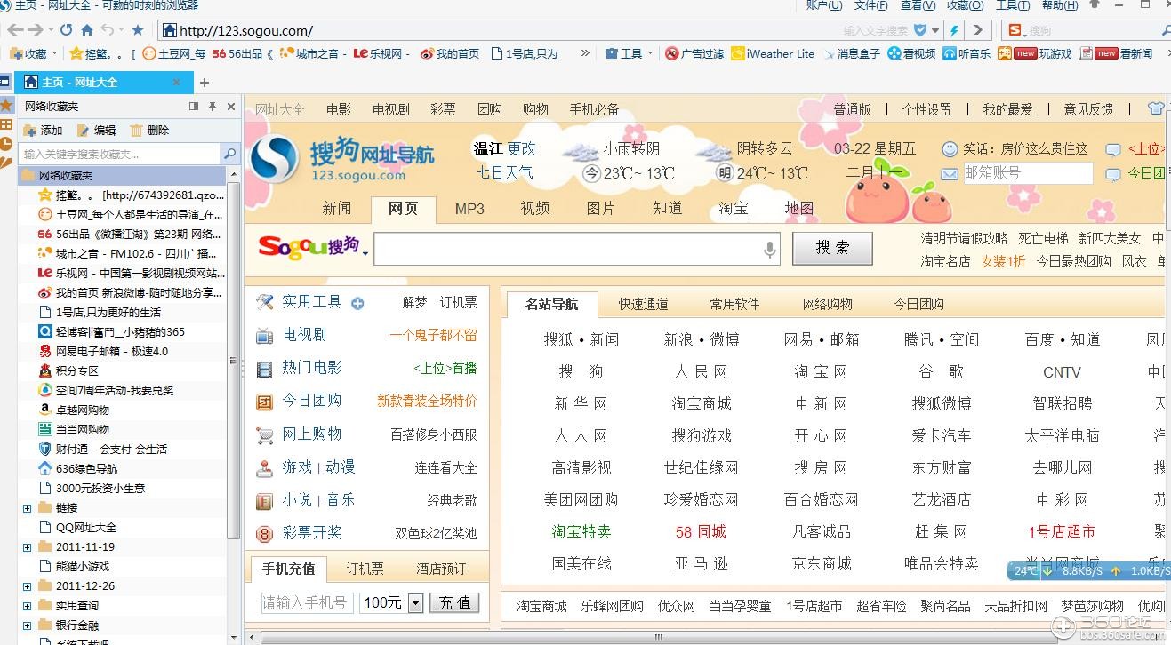This screenshot has width=1171, height=645.
Task: Open 京东商城 link
Action: pos(822,563)
